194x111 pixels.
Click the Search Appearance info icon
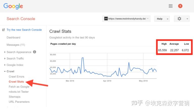35,52
